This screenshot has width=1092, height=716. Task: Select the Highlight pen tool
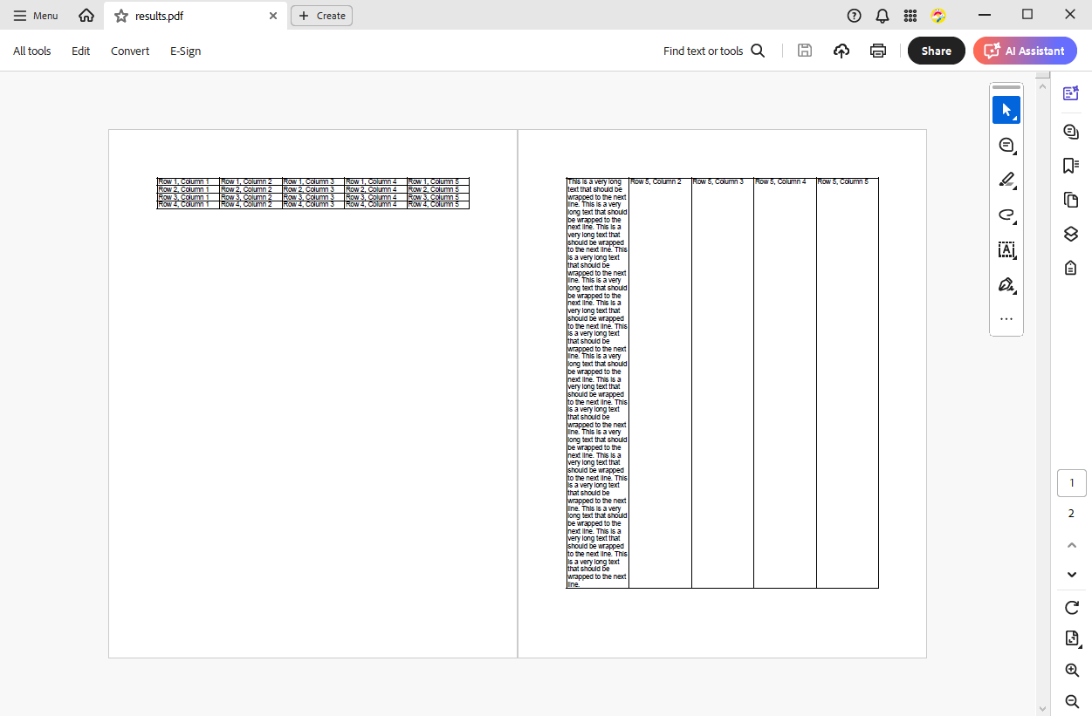click(1006, 180)
